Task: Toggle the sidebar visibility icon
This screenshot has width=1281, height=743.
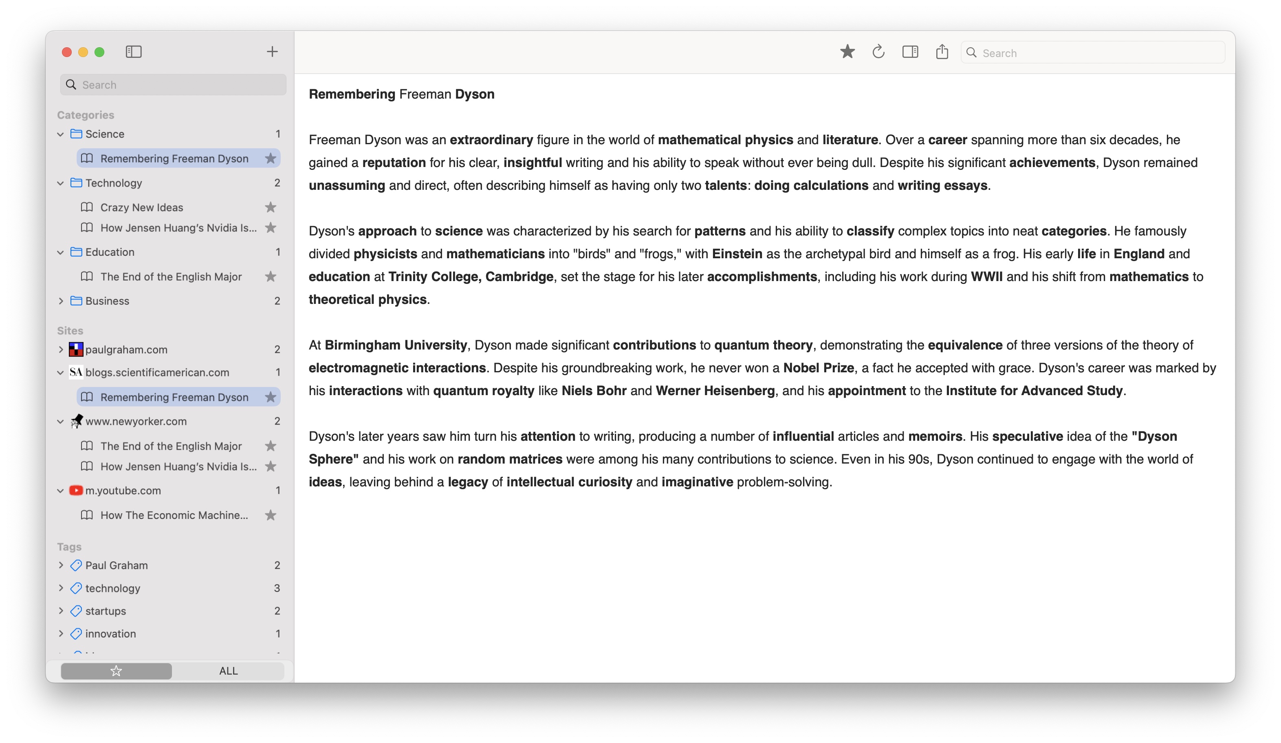Action: (x=134, y=52)
